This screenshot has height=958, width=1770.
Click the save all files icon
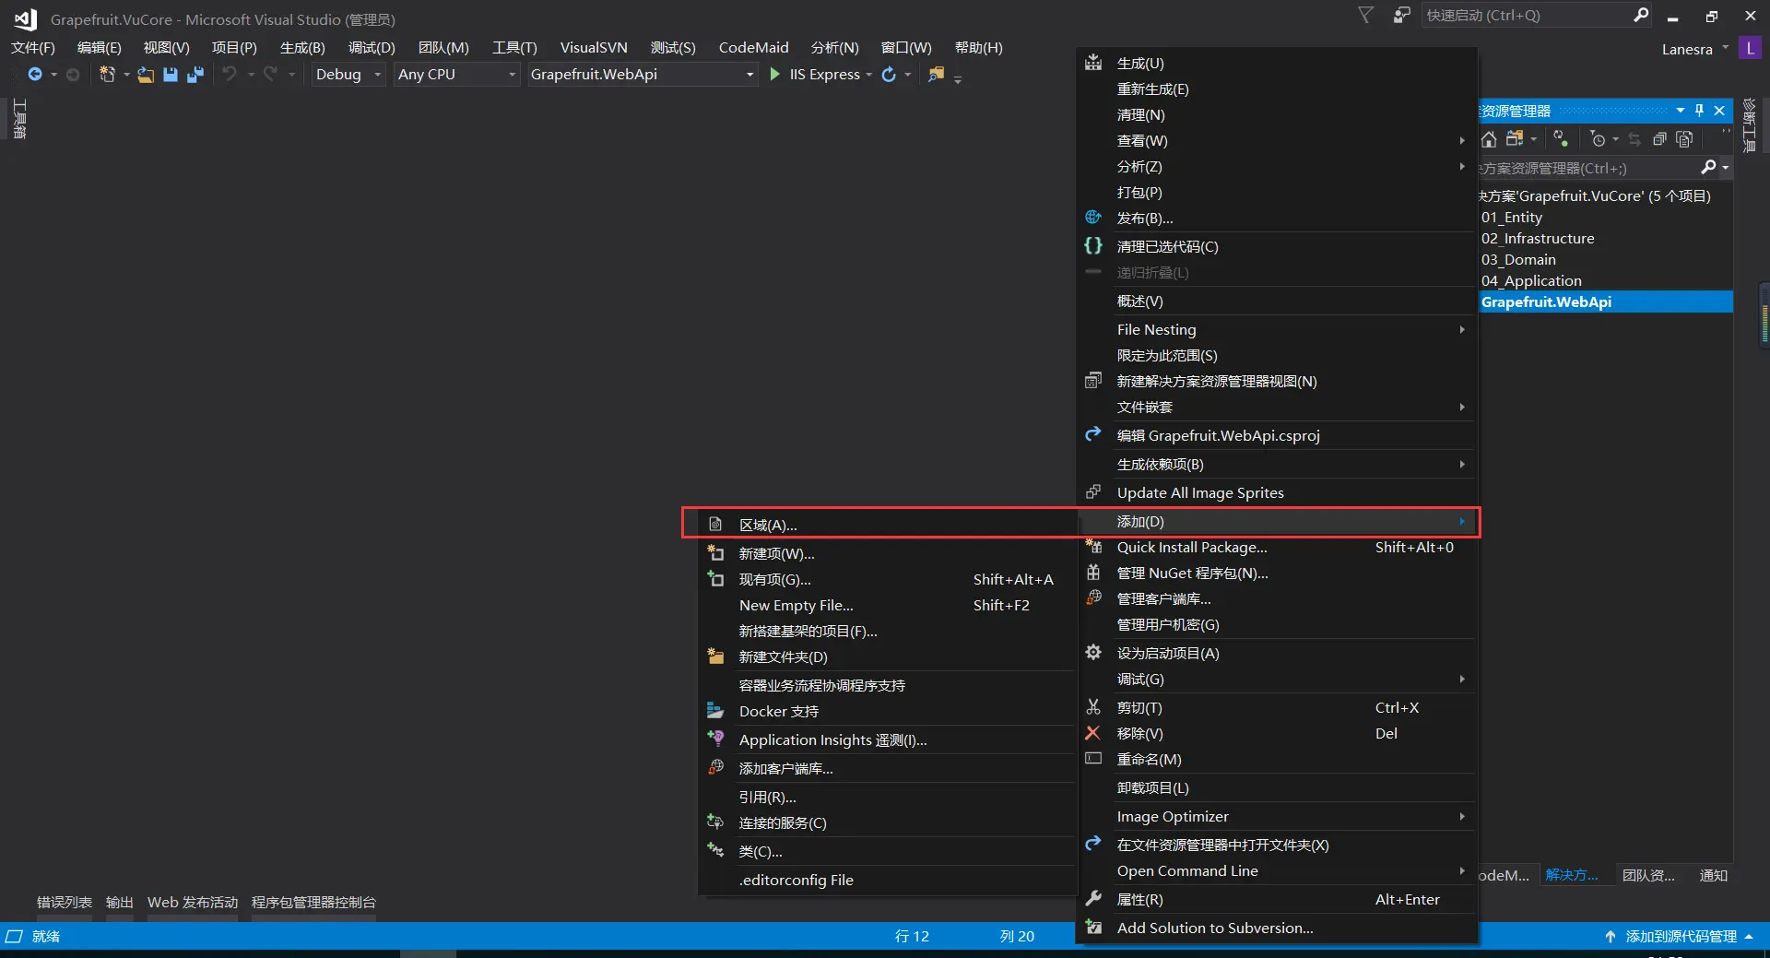195,75
